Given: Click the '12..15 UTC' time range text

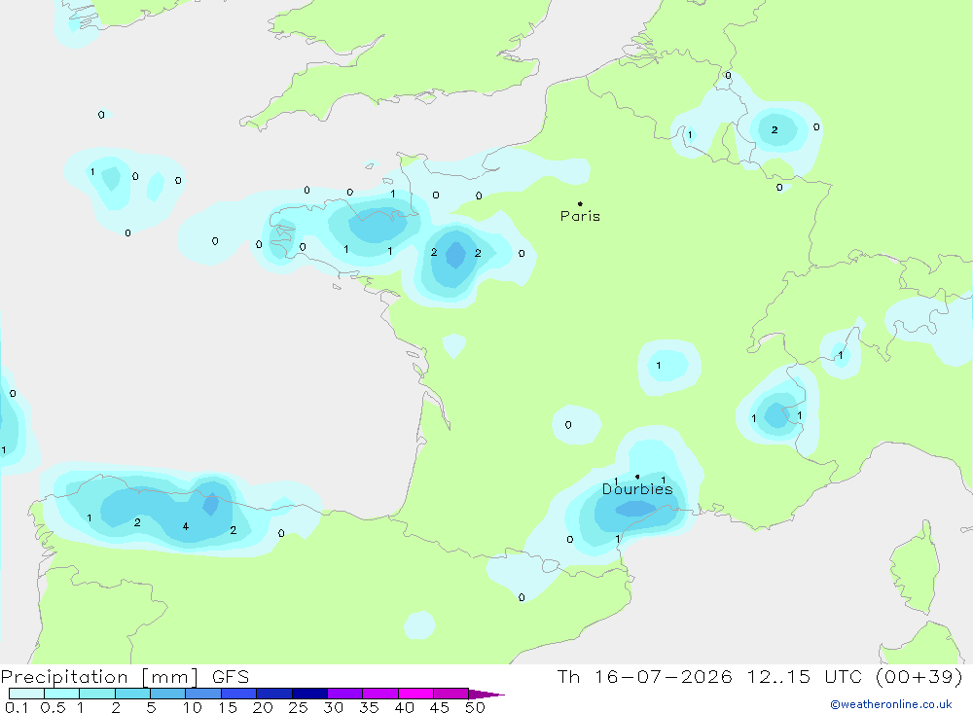Looking at the screenshot, I should click(805, 677).
